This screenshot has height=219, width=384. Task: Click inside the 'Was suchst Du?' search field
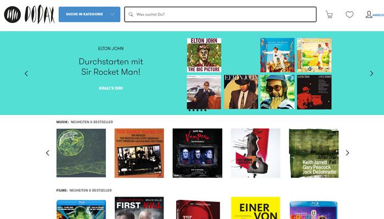(221, 14)
